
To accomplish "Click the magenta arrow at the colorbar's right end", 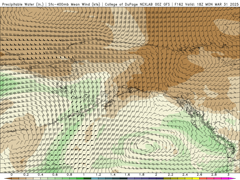I will pyautogui.click(x=232, y=178).
